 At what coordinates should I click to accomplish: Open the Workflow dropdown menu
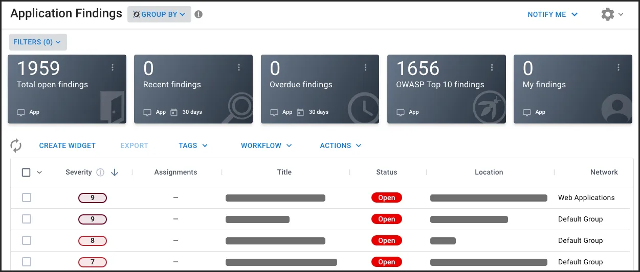[x=266, y=145]
